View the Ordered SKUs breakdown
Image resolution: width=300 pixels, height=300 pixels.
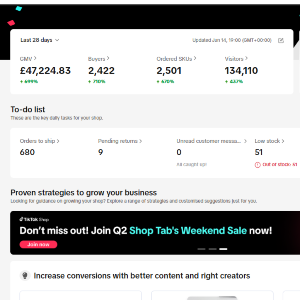point(176,59)
